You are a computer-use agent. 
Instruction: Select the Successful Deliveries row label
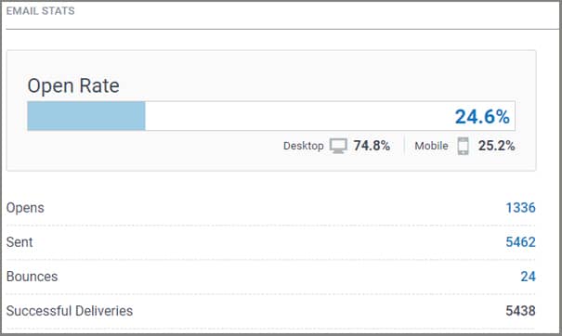pyautogui.click(x=70, y=311)
